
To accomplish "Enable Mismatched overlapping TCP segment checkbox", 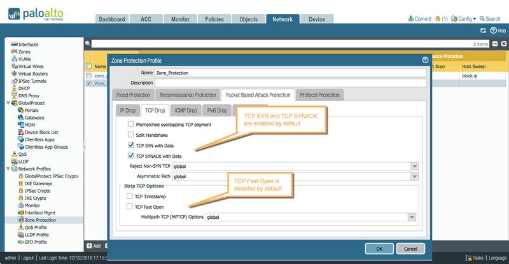I will click(x=130, y=123).
